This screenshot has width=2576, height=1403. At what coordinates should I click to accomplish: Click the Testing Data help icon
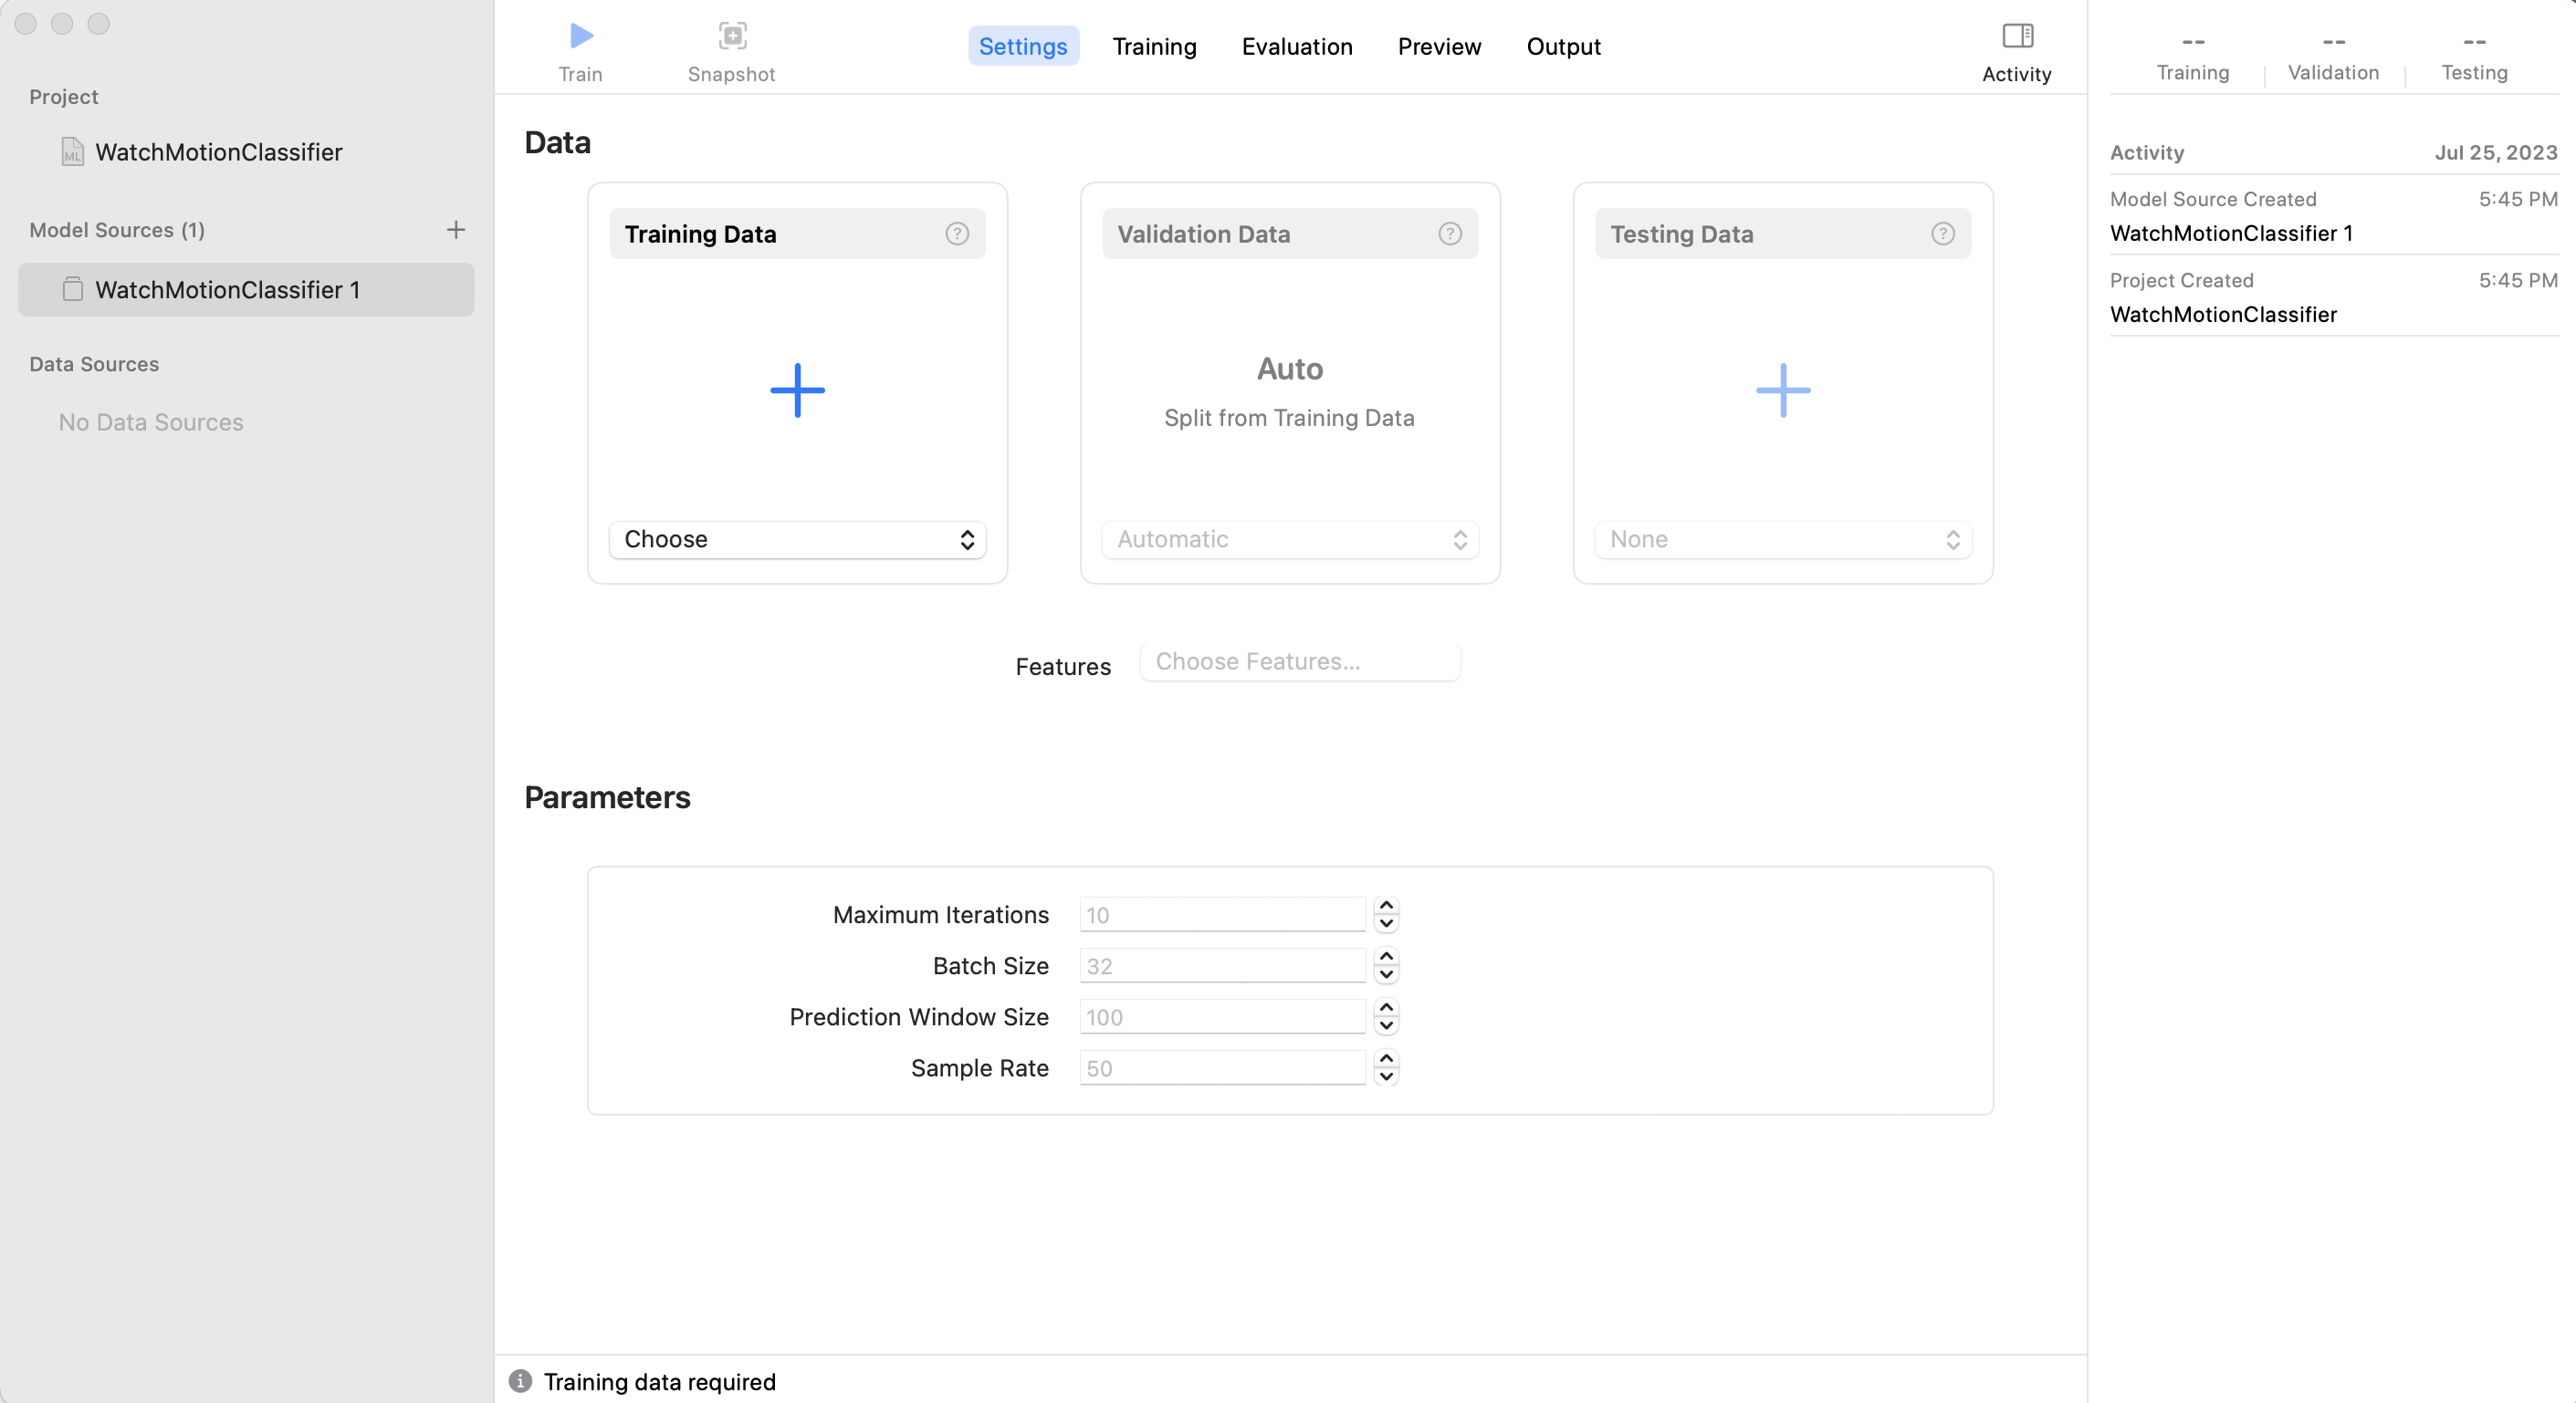click(x=1942, y=234)
